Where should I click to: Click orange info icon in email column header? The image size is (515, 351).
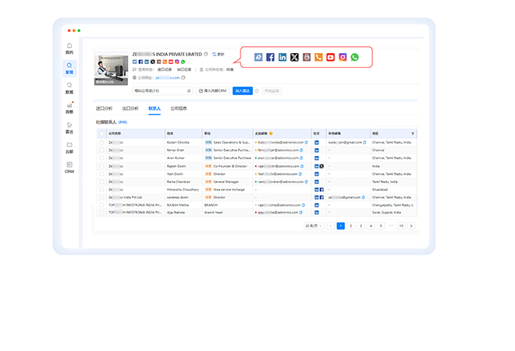point(271,133)
